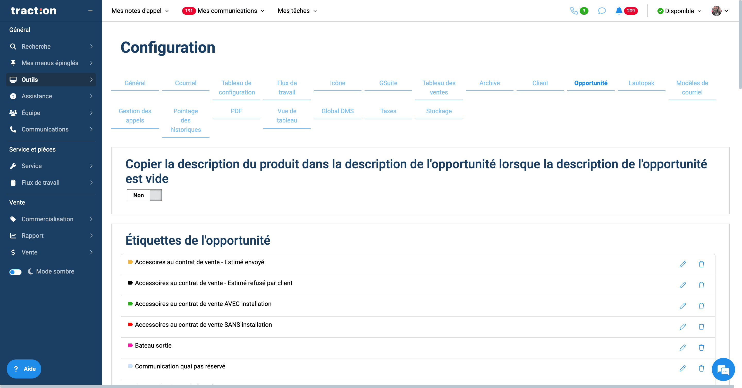Click the vertical page scrollbar
Screen dimensions: 742x388
click(x=740, y=45)
